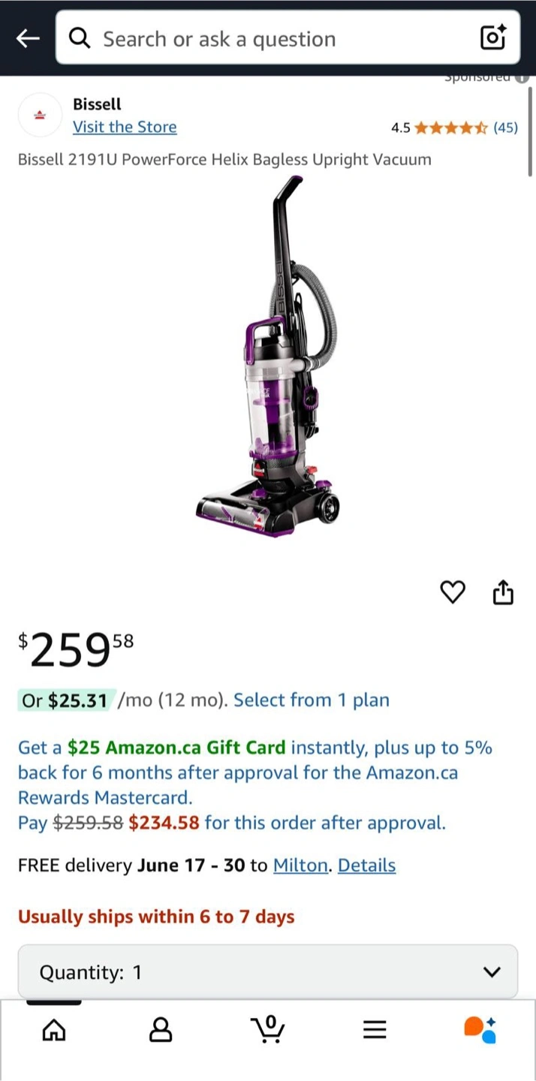Tap the share icon
The image size is (536, 1081).
[x=503, y=592]
